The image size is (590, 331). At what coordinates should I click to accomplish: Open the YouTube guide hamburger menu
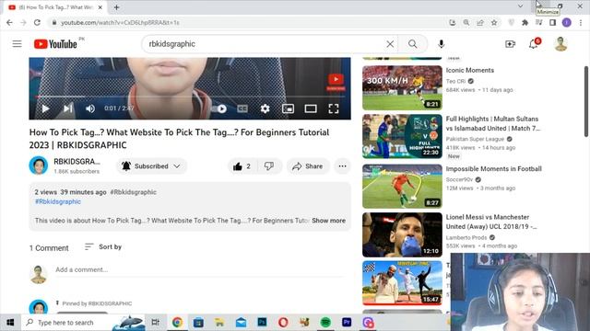tap(17, 44)
